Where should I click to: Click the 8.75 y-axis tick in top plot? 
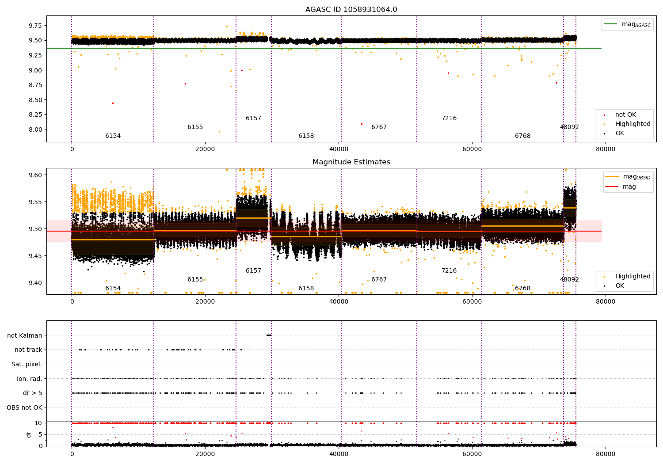(35, 85)
